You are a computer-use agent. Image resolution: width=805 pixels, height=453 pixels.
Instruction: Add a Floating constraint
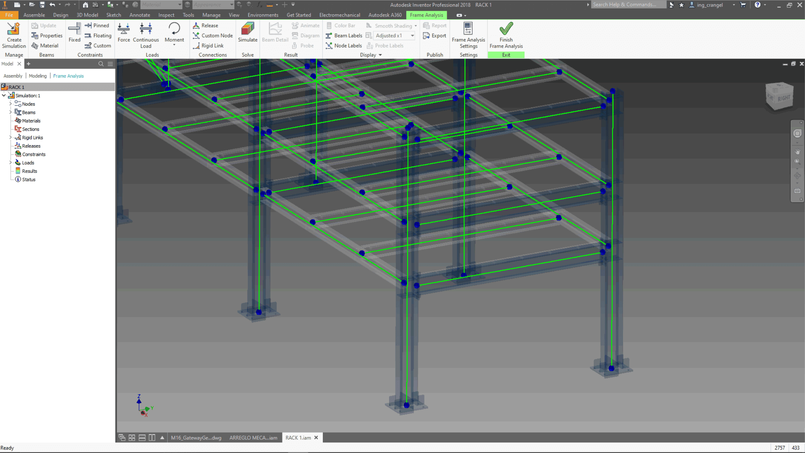click(98, 35)
